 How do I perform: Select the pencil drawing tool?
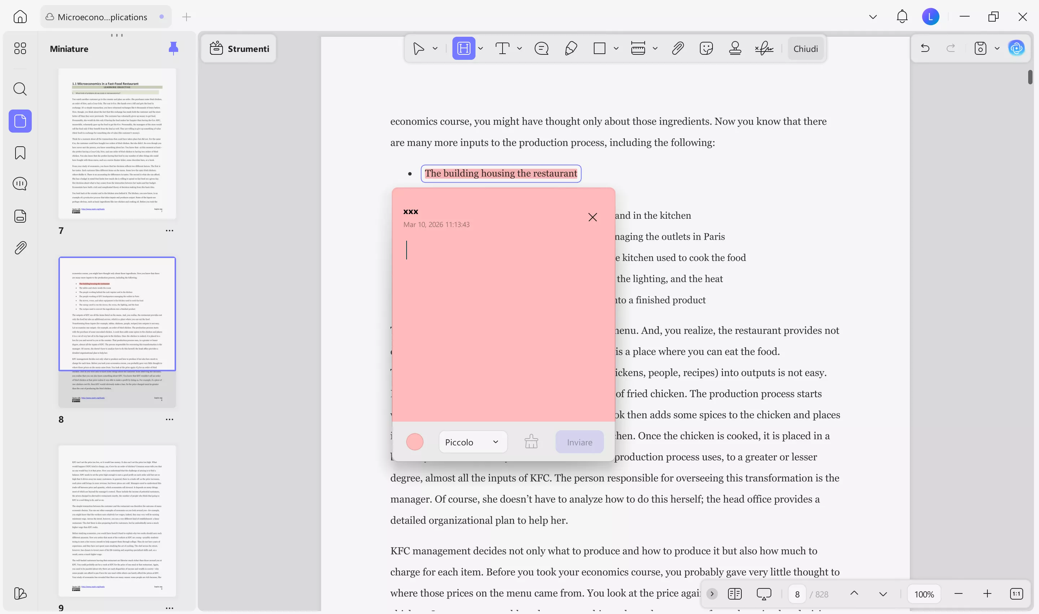pos(571,48)
